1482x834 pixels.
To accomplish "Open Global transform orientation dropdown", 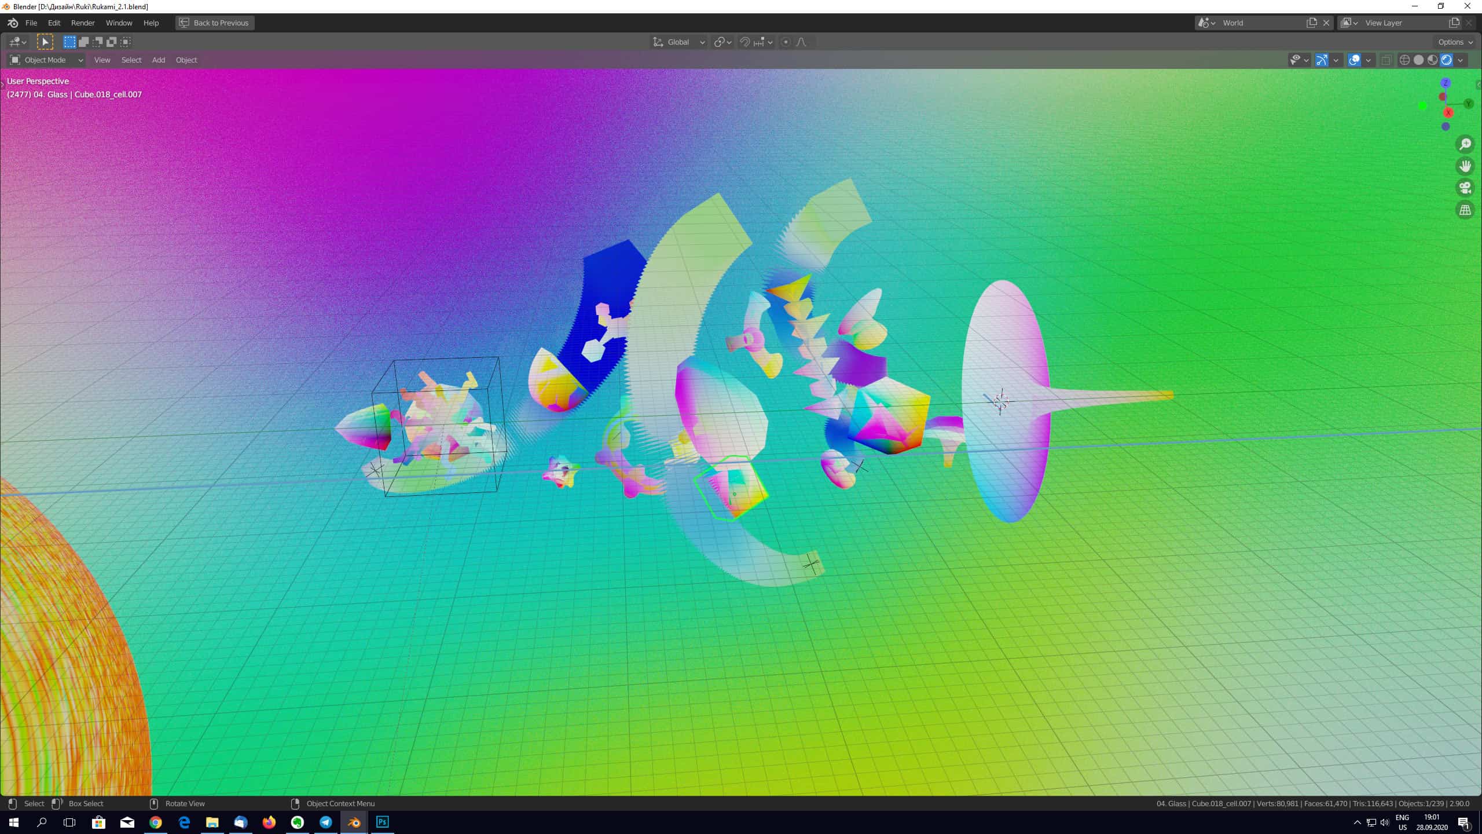I will [678, 42].
